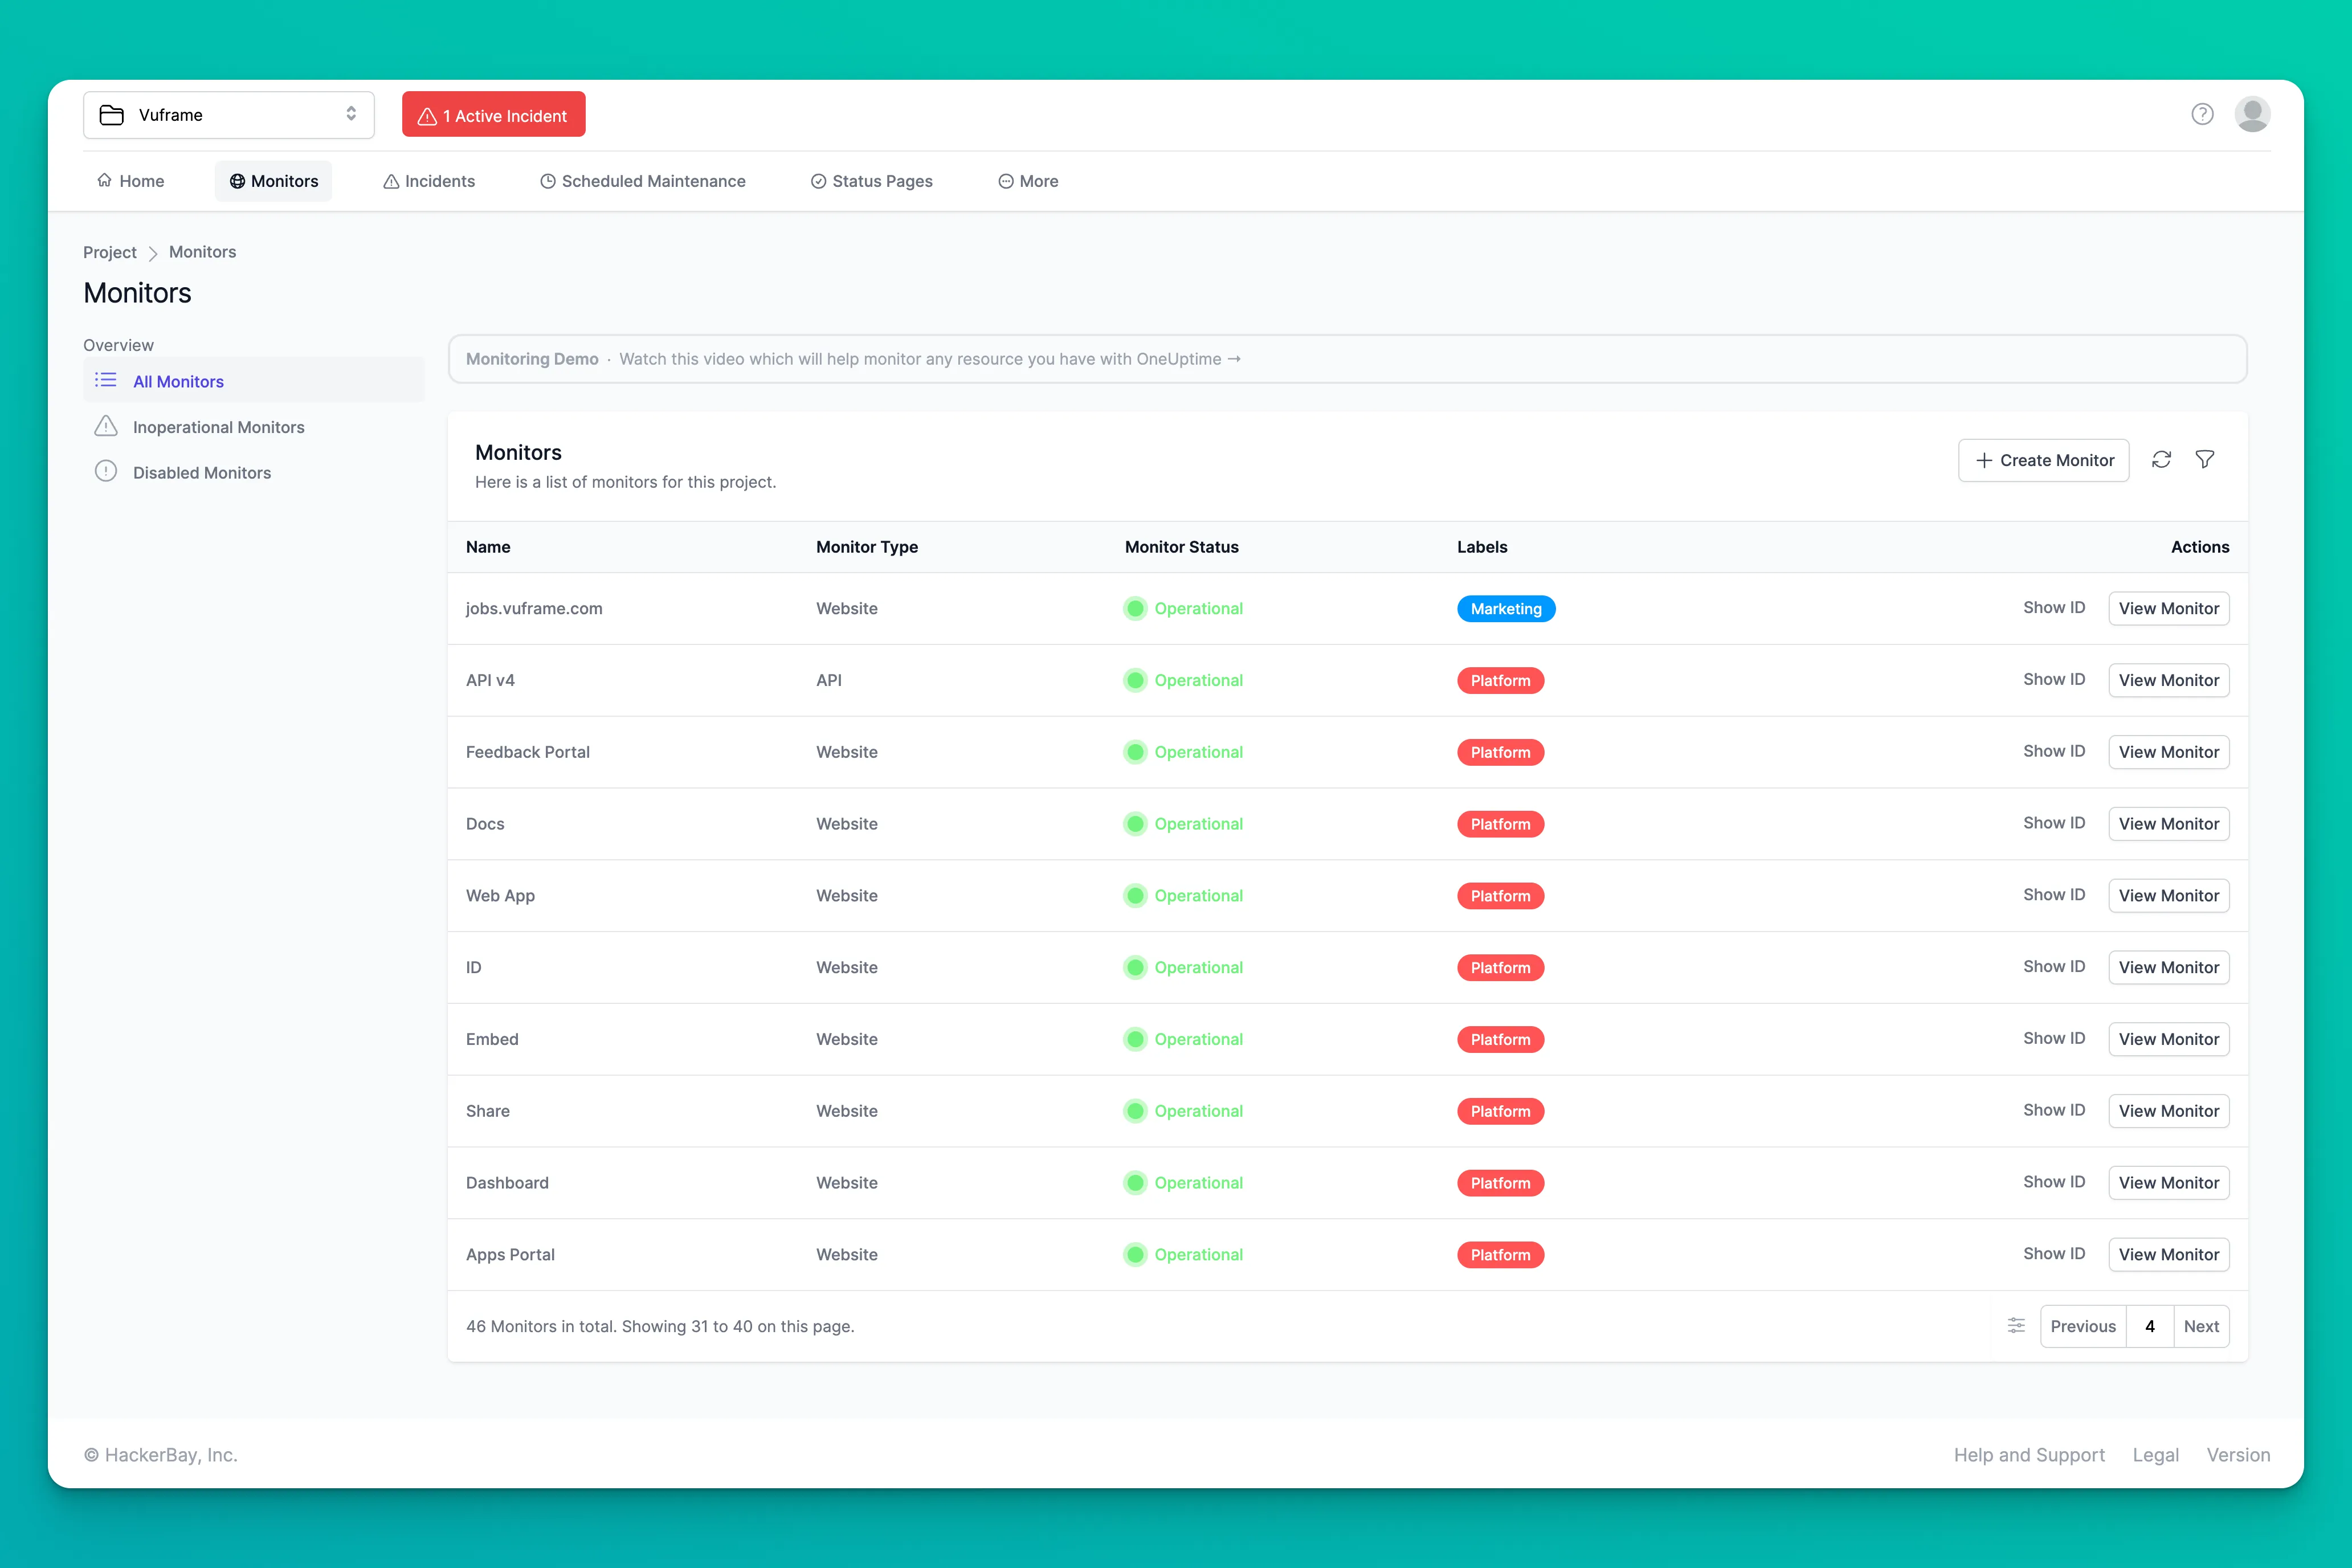
Task: Open the Status Pages tab
Action: tap(871, 181)
